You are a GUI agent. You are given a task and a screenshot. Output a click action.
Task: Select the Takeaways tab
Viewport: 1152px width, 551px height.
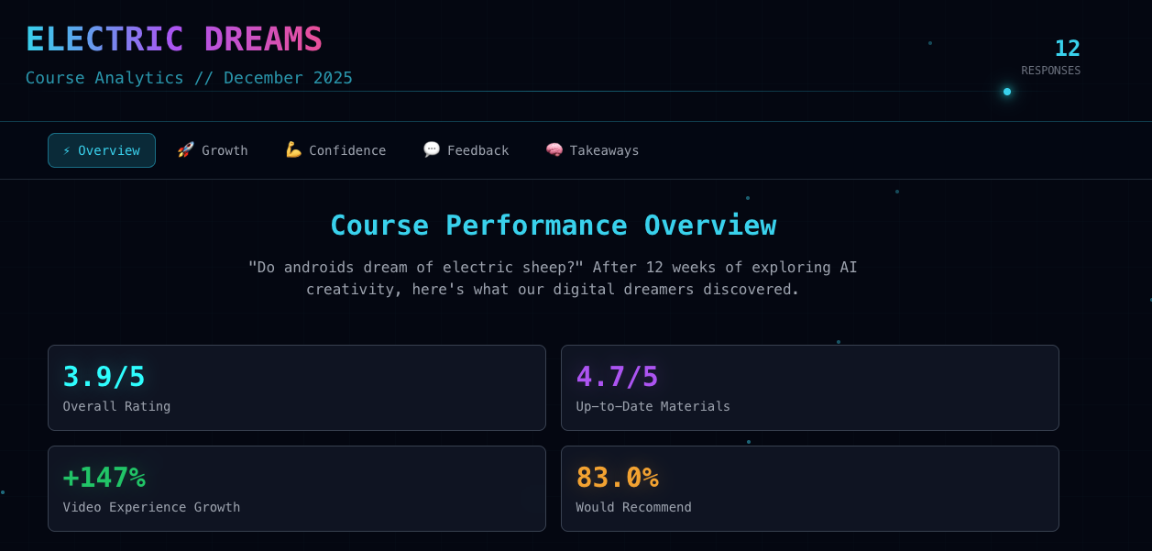[x=591, y=149]
